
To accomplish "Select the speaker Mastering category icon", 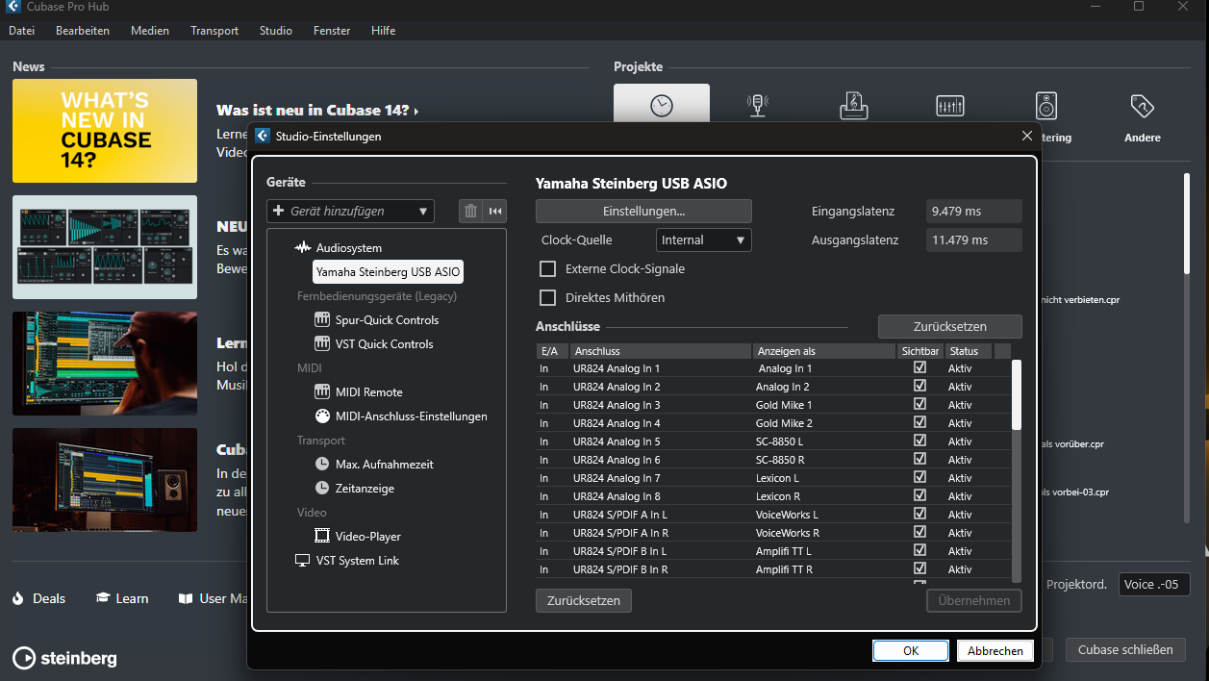I will (x=1046, y=106).
